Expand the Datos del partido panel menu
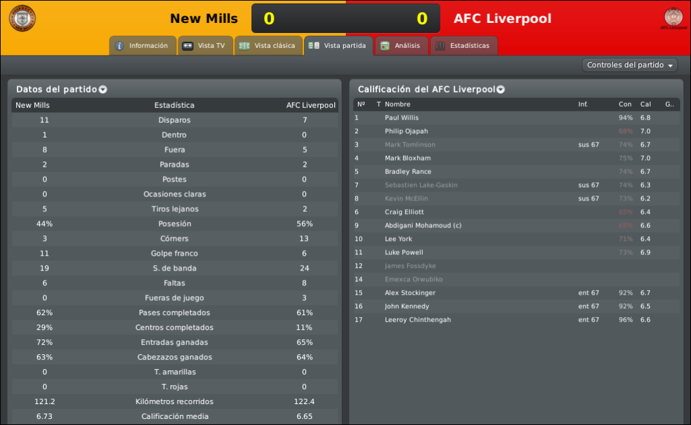This screenshot has height=425, width=691. click(x=103, y=90)
